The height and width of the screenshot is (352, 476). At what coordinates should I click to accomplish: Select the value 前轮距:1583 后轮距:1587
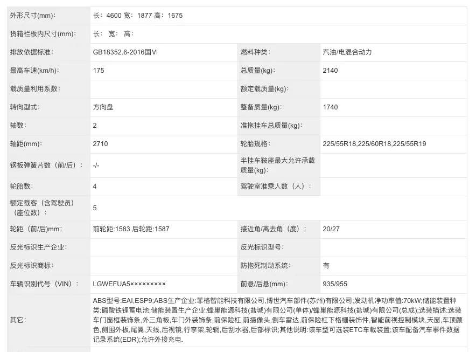131,229
